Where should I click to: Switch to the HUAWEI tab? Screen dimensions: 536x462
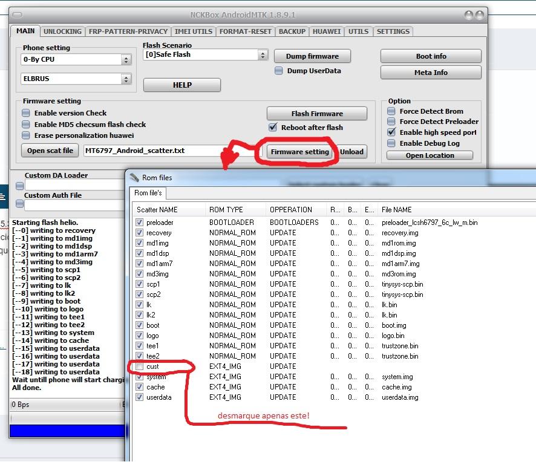click(327, 31)
